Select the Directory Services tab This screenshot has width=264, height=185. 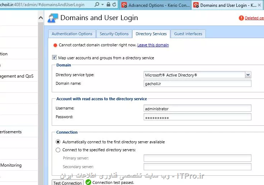pos(151,34)
